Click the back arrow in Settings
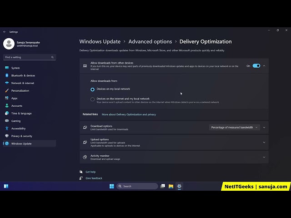Viewport: 291px width, 218px height. pos(5,32)
